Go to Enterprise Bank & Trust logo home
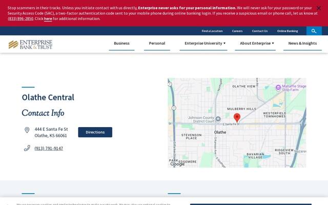This screenshot has height=205, width=328. coord(31,45)
